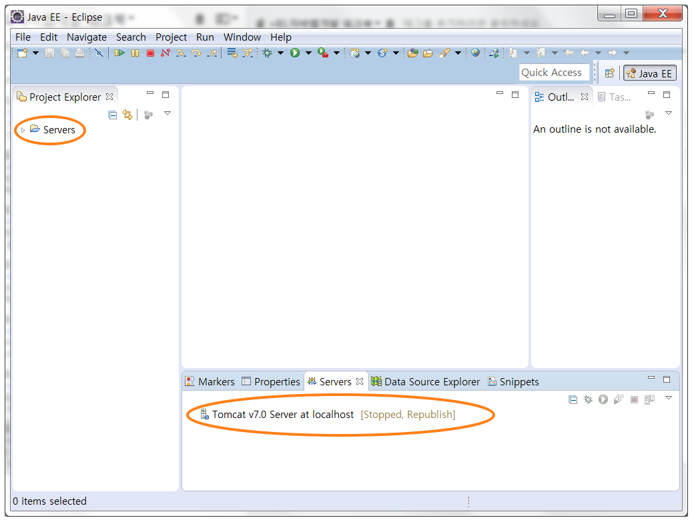Click the Drop to Frame icon

coord(232,53)
